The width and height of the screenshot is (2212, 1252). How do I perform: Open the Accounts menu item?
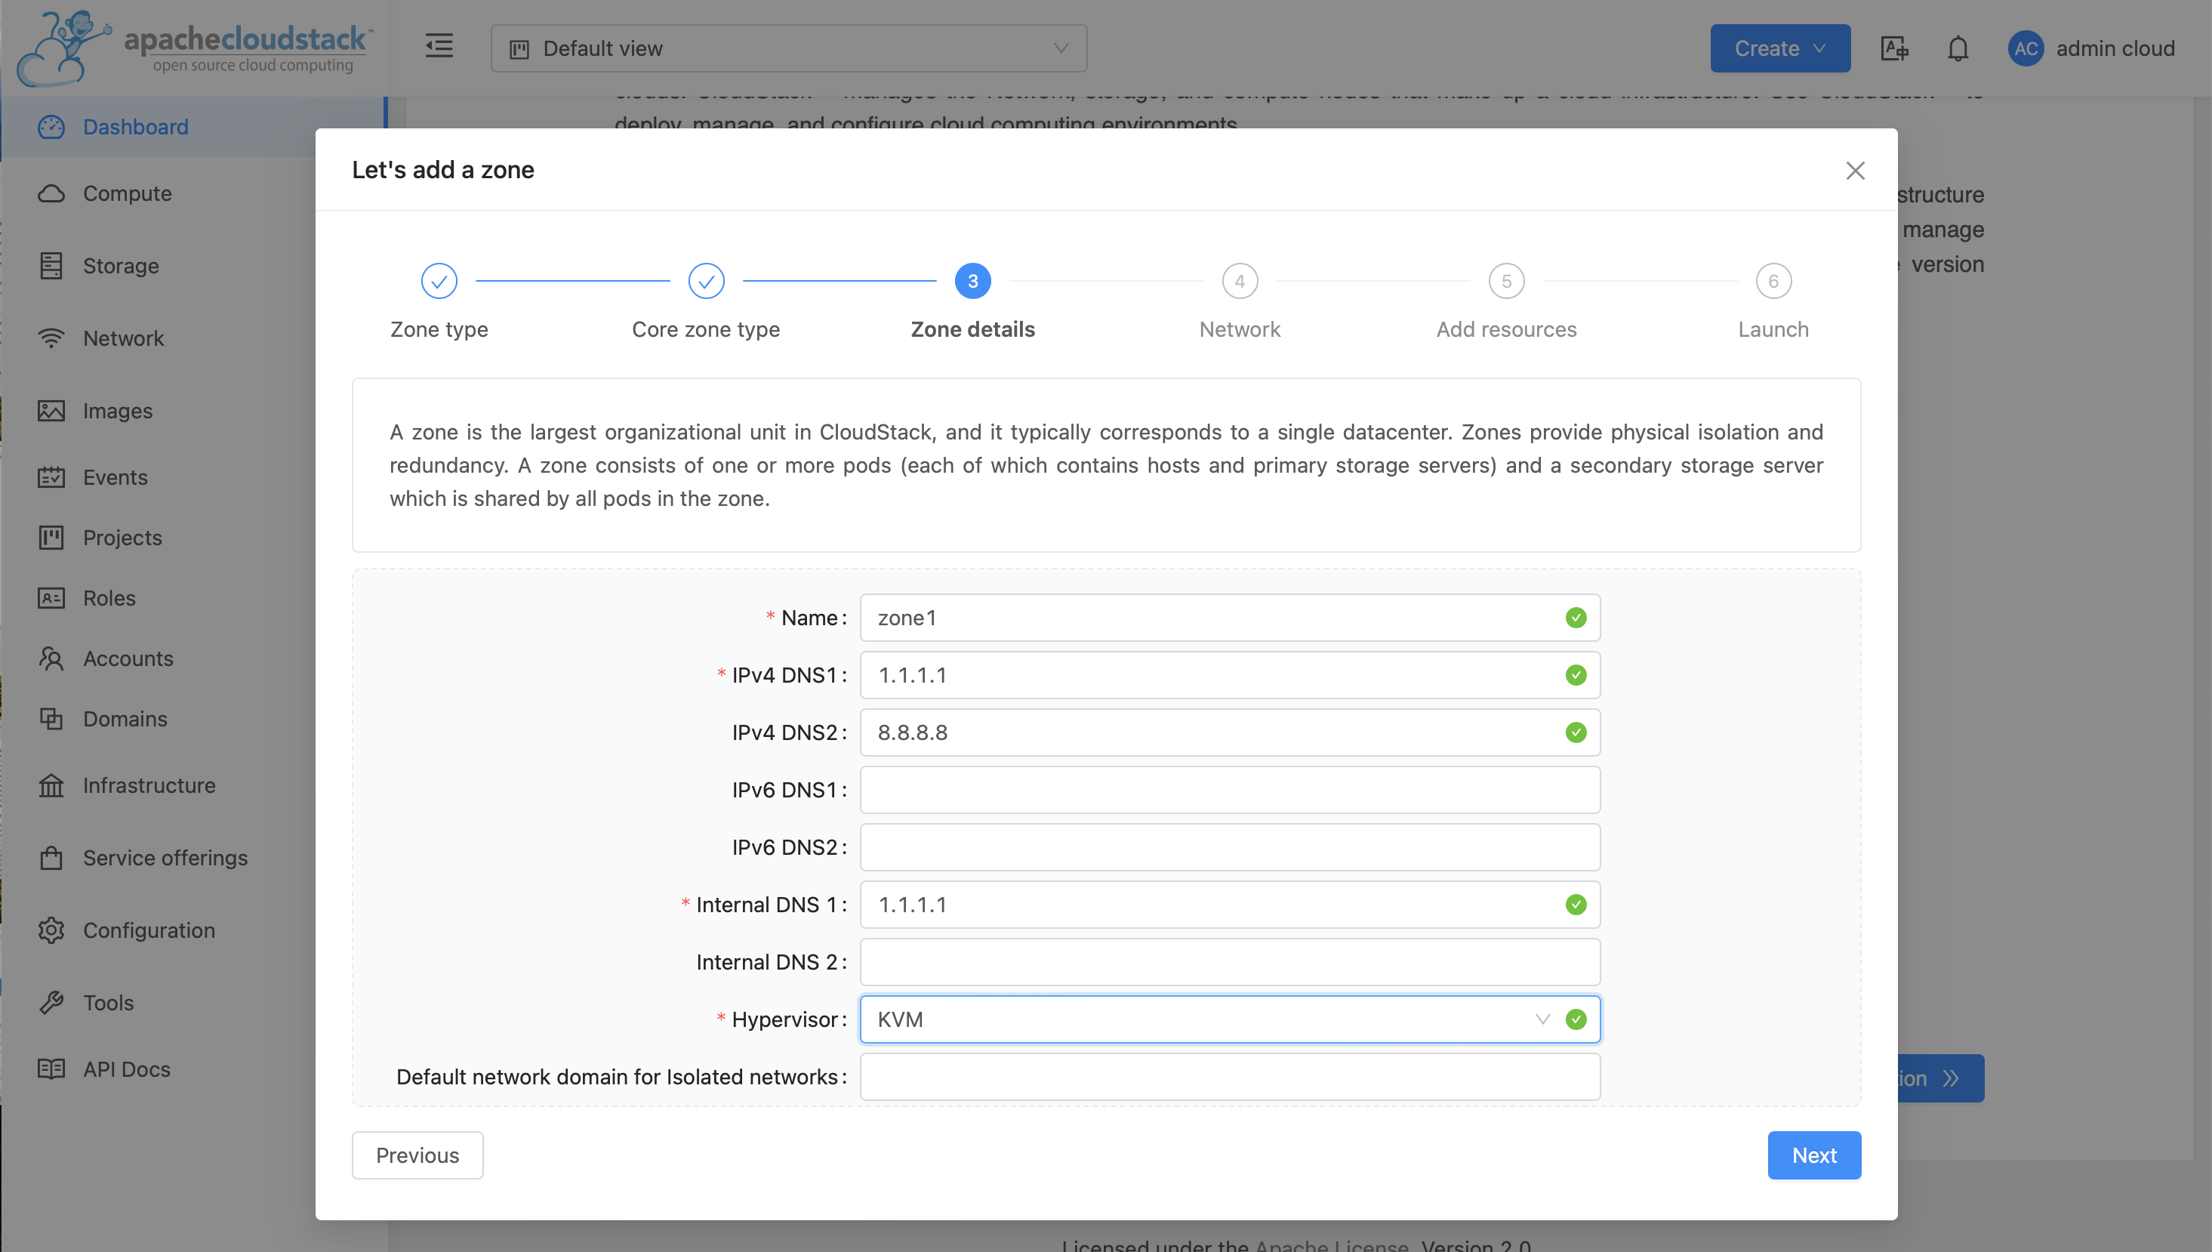[x=128, y=658]
